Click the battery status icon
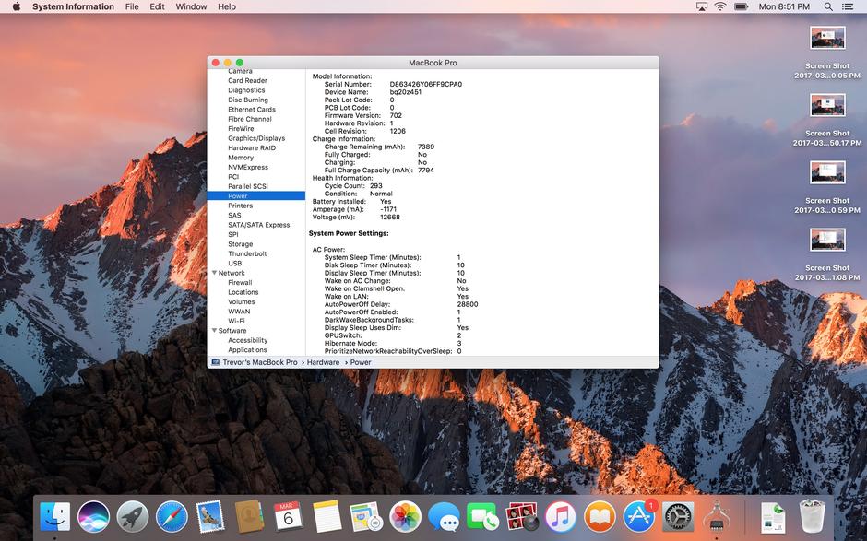Image resolution: width=867 pixels, height=541 pixels. 741,6
